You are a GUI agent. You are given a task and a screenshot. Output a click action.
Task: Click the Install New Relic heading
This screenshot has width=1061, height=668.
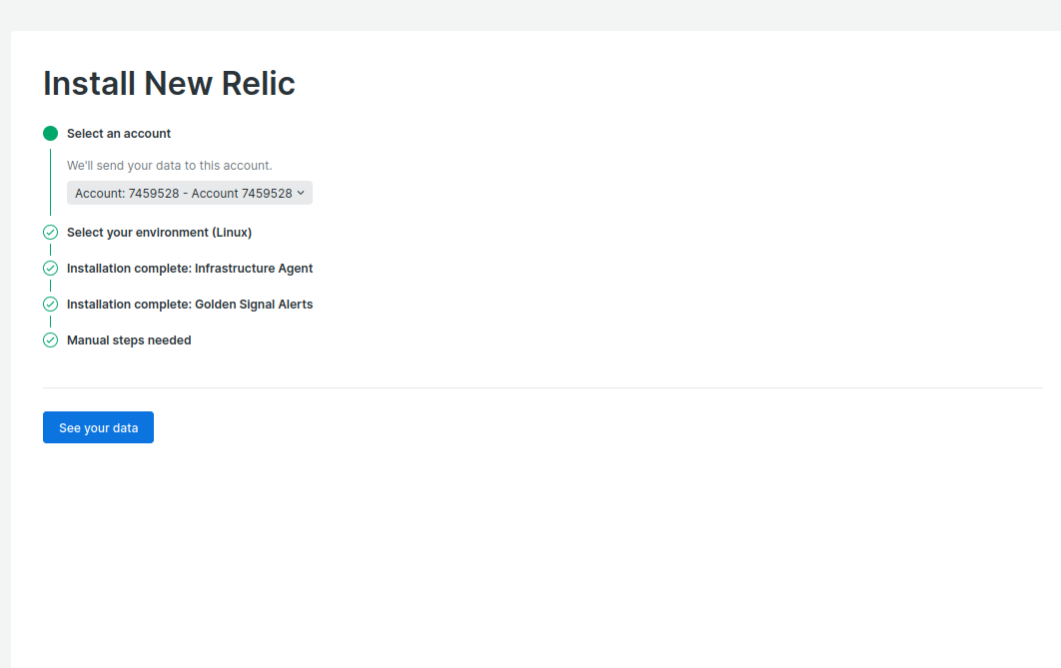pos(169,84)
